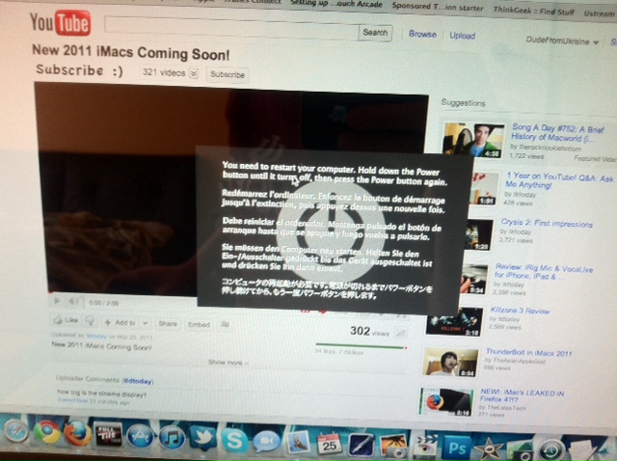Launch iTunes from the dock
The width and height of the screenshot is (617, 461).
[172, 438]
